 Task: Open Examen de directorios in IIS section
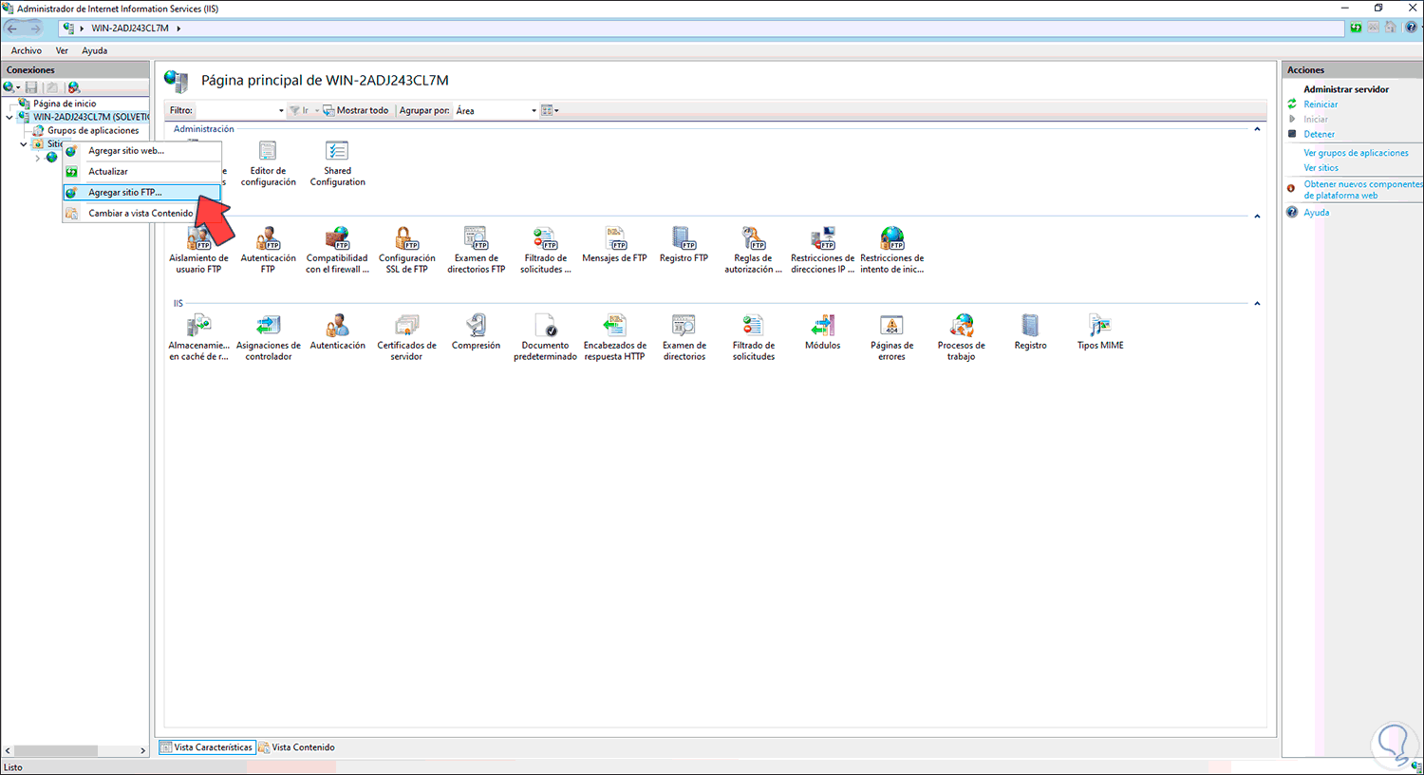pos(684,338)
